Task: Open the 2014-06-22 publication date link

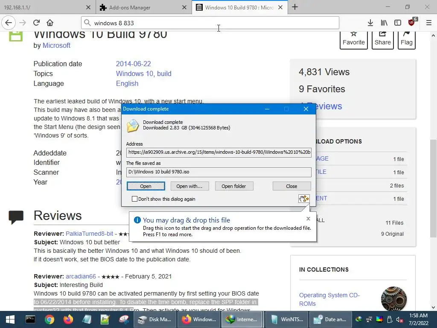Action: tap(133, 64)
